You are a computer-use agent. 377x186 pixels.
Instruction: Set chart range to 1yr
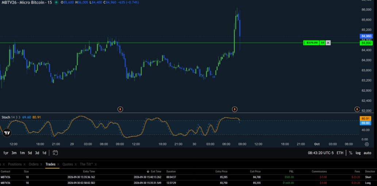pos(6,153)
